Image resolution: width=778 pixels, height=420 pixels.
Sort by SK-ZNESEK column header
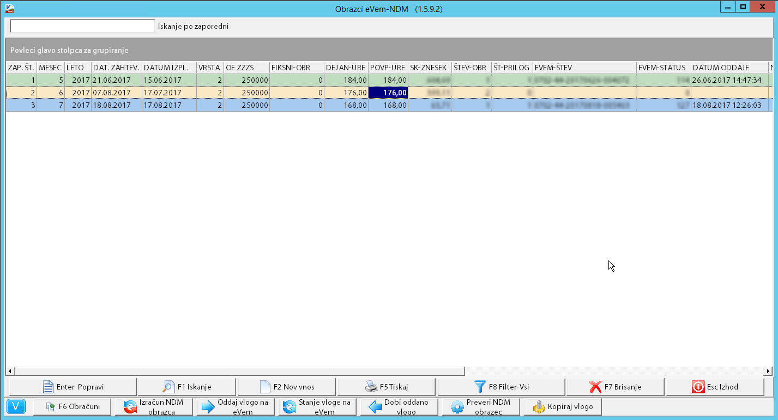[430, 68]
